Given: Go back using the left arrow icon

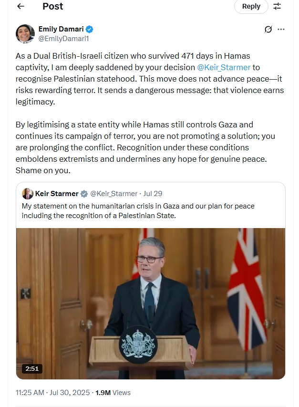Looking at the screenshot, I should coord(21,6).
